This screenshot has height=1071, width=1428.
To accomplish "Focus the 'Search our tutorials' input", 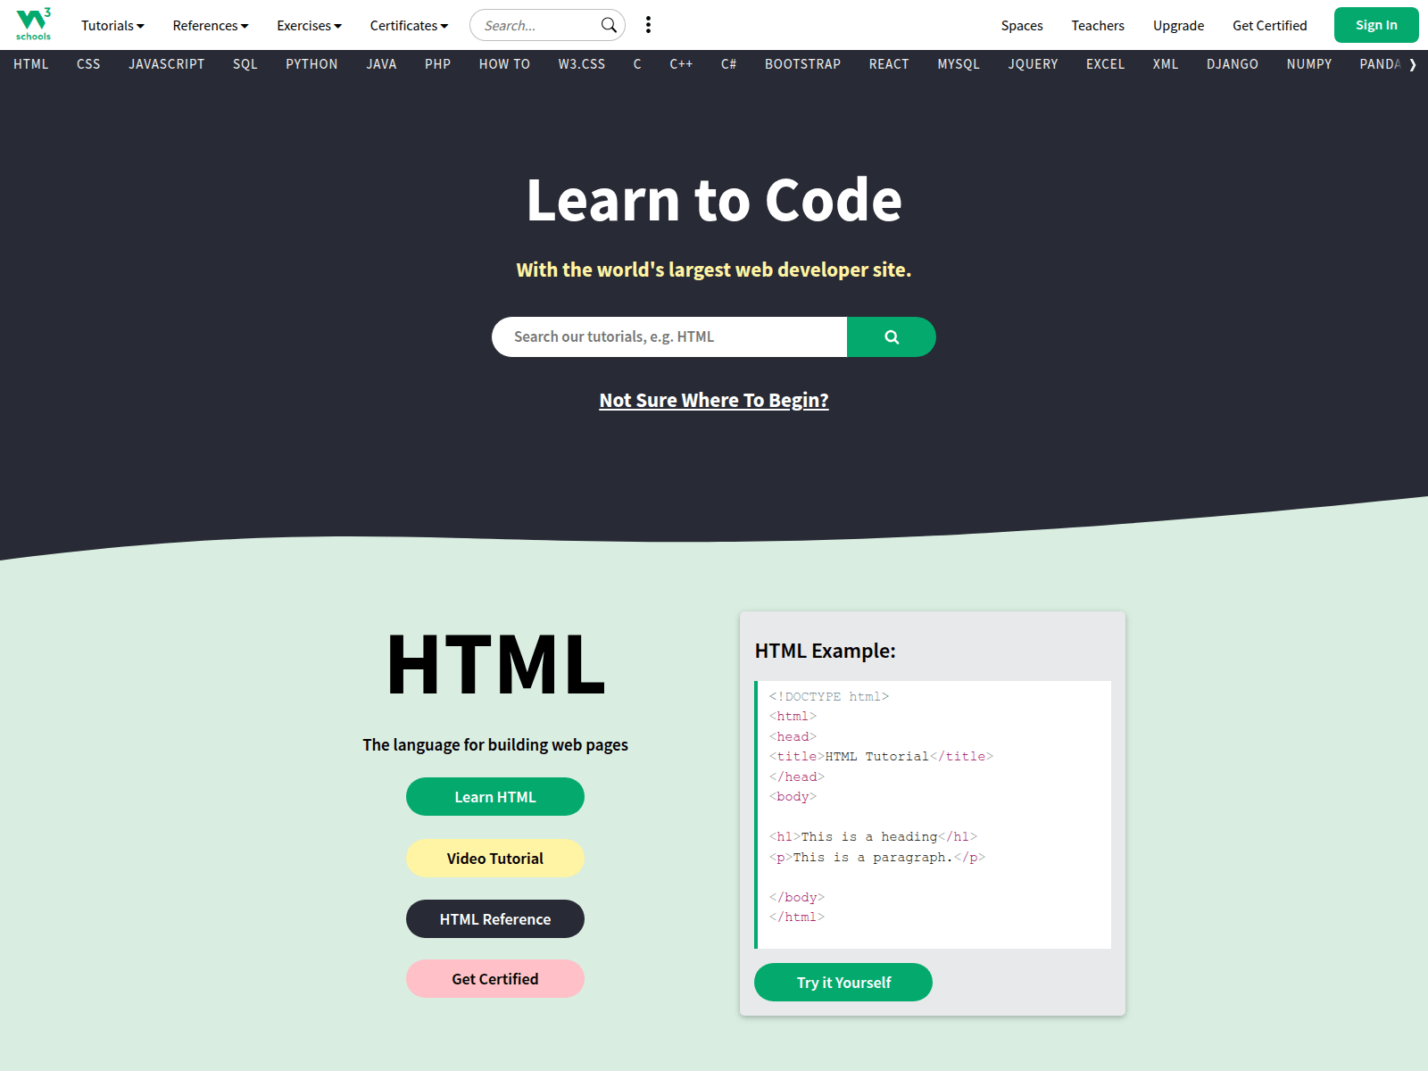I will coord(669,336).
